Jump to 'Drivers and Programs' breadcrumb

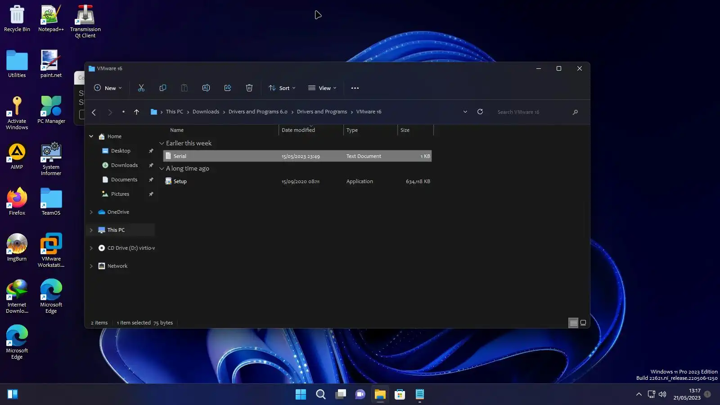pyautogui.click(x=322, y=112)
